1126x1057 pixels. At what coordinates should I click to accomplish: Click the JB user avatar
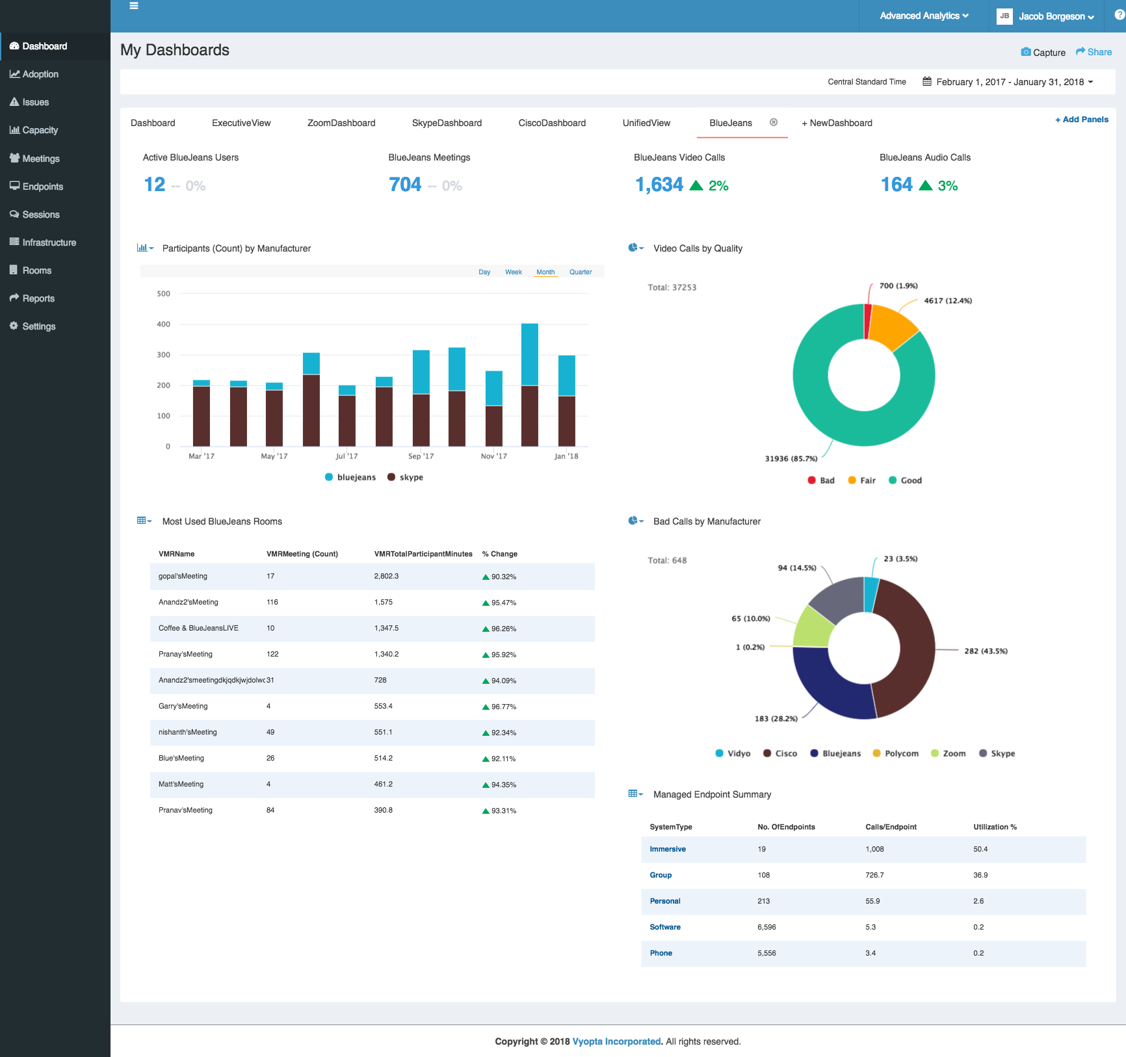pyautogui.click(x=1004, y=16)
